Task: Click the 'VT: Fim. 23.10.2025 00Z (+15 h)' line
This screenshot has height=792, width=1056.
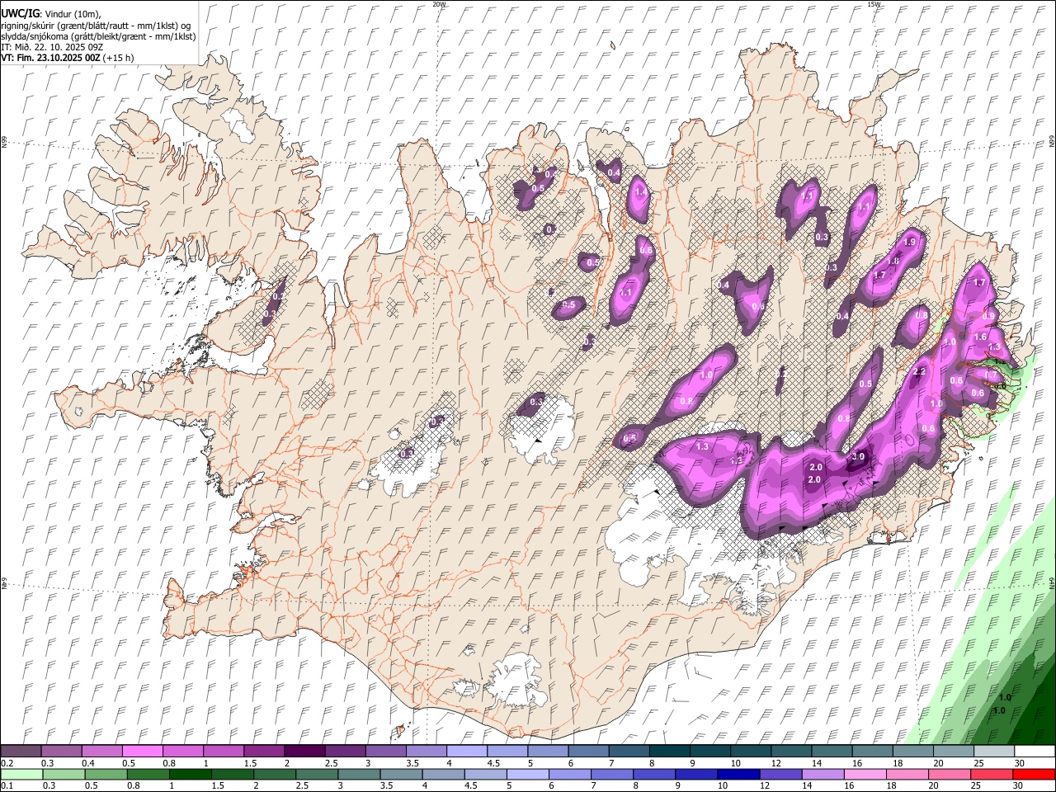Action: pos(68,58)
